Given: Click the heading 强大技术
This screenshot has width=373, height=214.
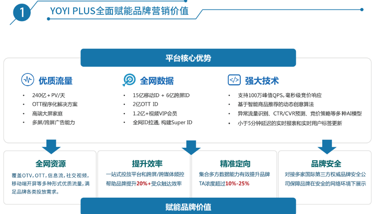Looking at the screenshot, I should click(262, 81).
